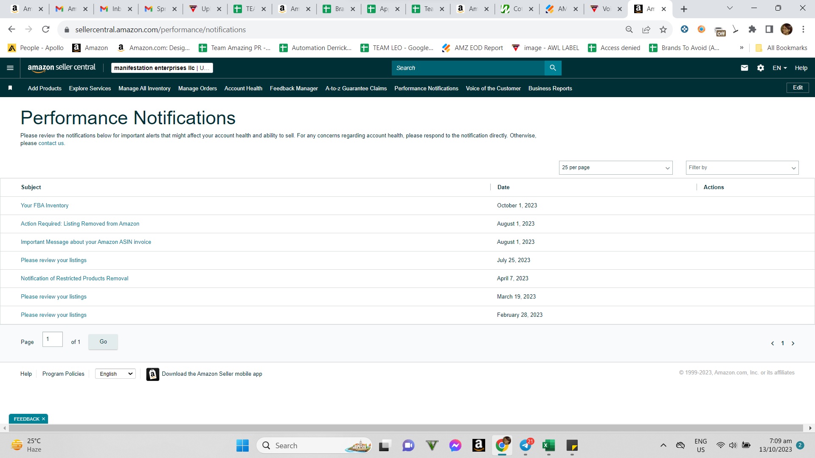
Task: Go to Manage Orders
Action: click(x=197, y=88)
